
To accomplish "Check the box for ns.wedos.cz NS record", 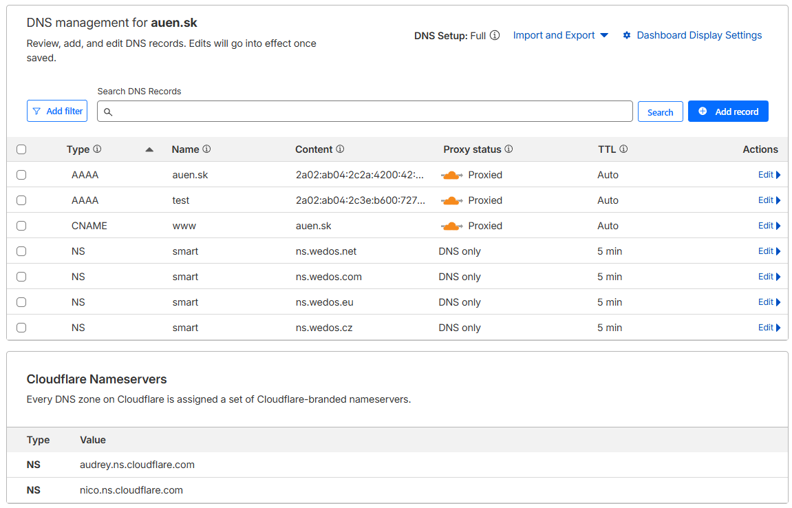I will click(x=21, y=328).
